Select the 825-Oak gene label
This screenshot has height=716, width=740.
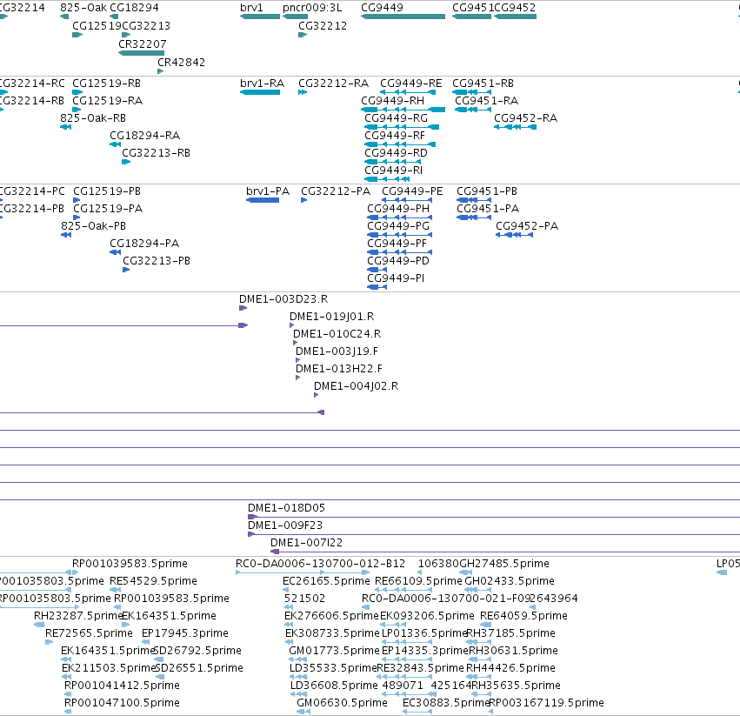(x=83, y=8)
